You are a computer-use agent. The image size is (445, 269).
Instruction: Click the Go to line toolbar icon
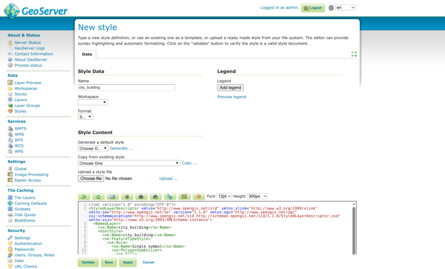pos(113,196)
